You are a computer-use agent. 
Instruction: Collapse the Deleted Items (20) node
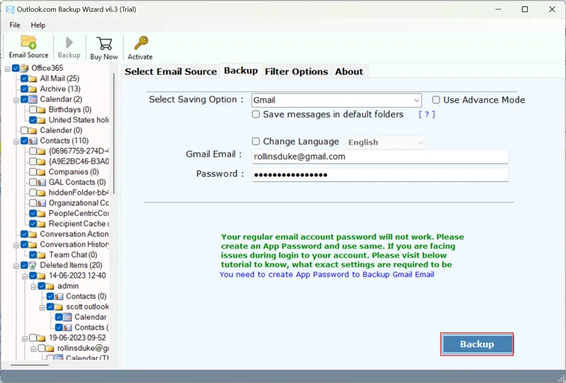point(16,266)
